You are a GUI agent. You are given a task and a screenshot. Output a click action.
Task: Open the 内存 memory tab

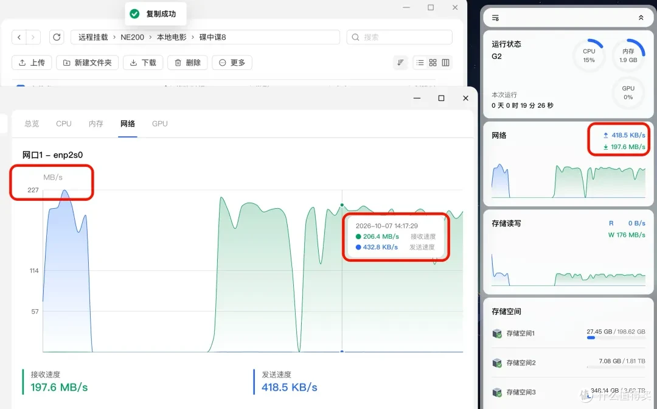[96, 124]
